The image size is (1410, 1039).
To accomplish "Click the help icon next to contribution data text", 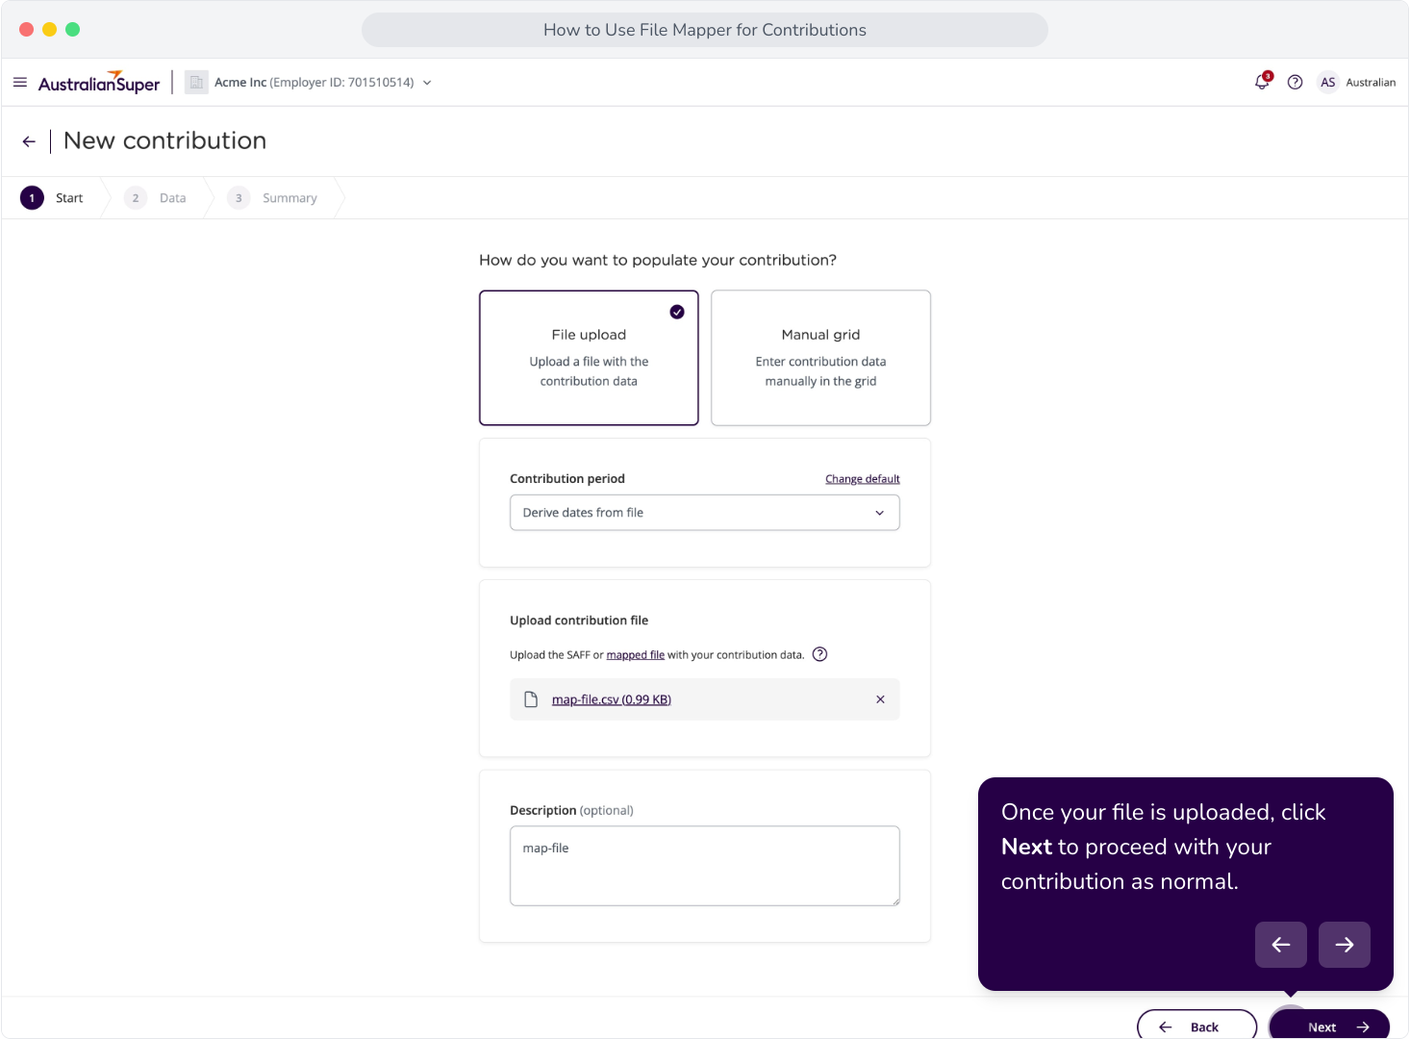I will [x=819, y=654].
